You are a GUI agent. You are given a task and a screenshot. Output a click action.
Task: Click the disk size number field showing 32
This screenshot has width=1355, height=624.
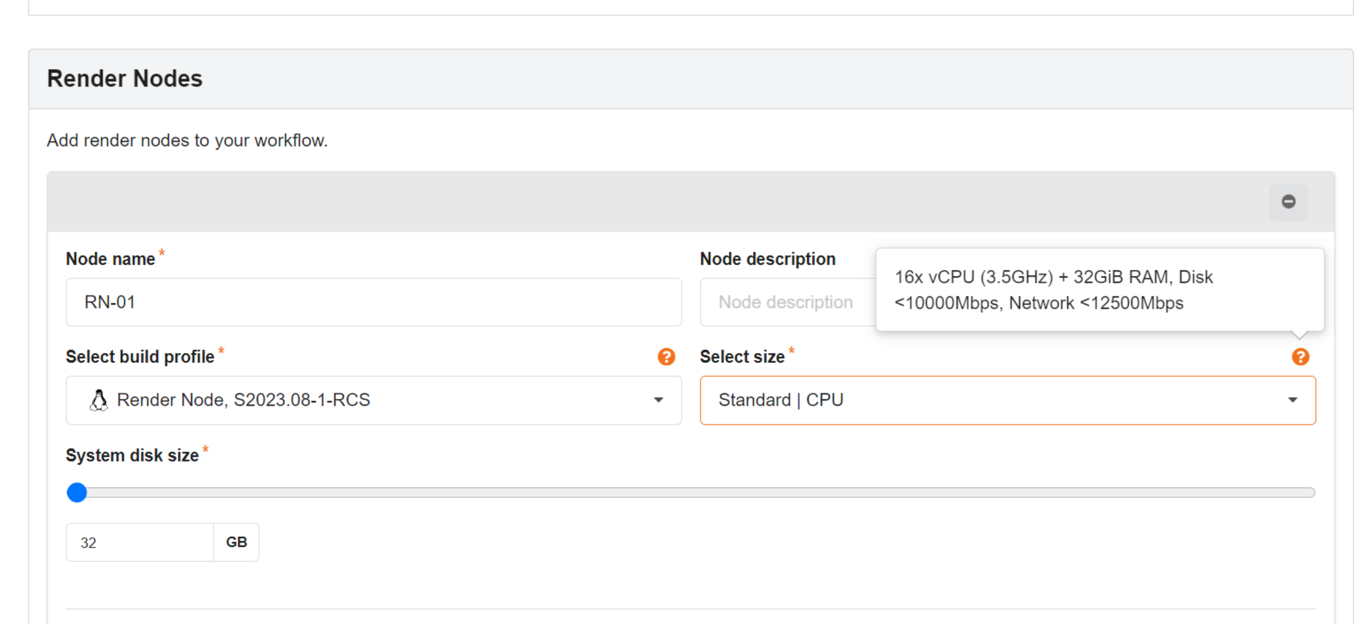coord(140,543)
